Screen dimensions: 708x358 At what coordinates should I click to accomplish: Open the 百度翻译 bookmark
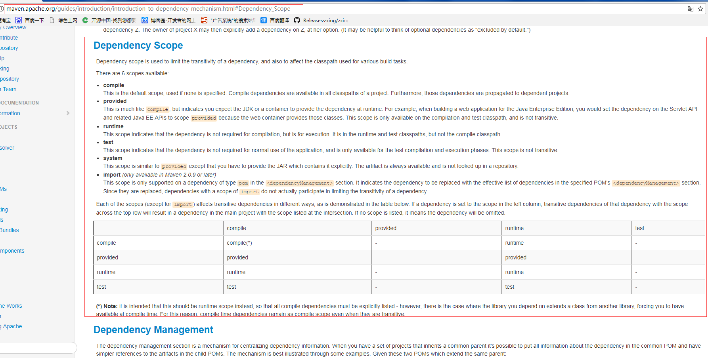[275, 20]
